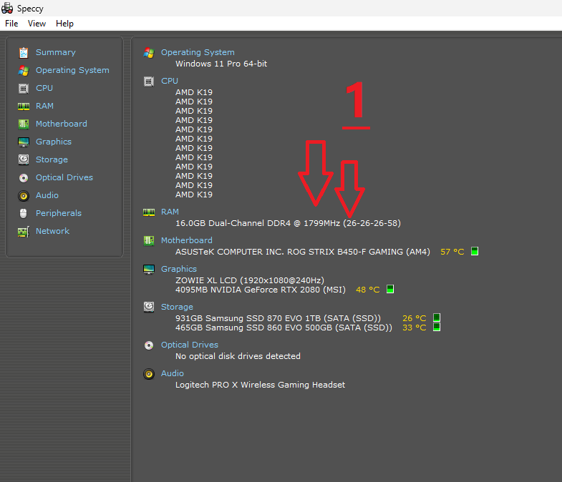Click the CPU heading link in summary

point(170,81)
